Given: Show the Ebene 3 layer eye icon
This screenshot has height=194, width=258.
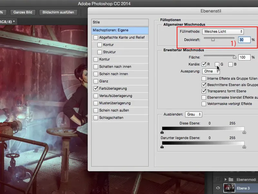Looking at the screenshot, I should click(218, 188).
